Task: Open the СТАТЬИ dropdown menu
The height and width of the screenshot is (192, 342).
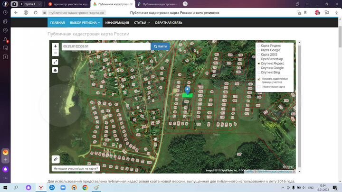Action: click(141, 22)
